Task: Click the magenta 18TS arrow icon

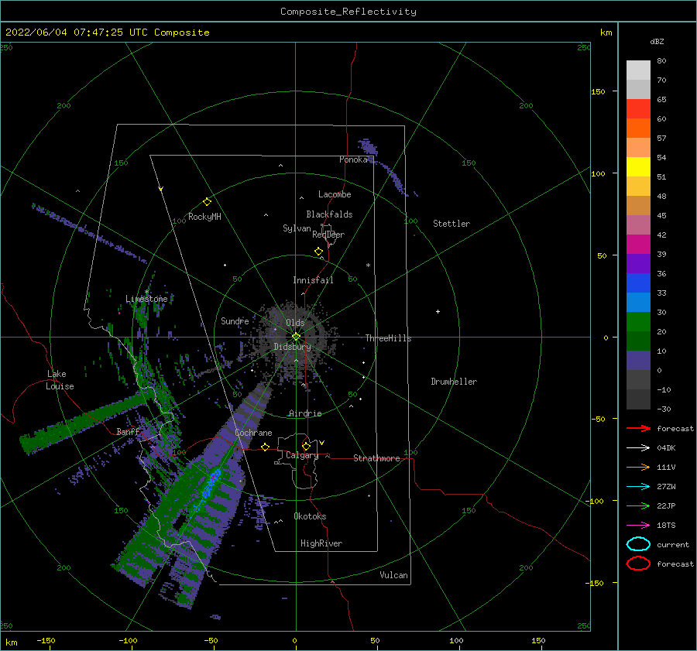Action: (638, 525)
